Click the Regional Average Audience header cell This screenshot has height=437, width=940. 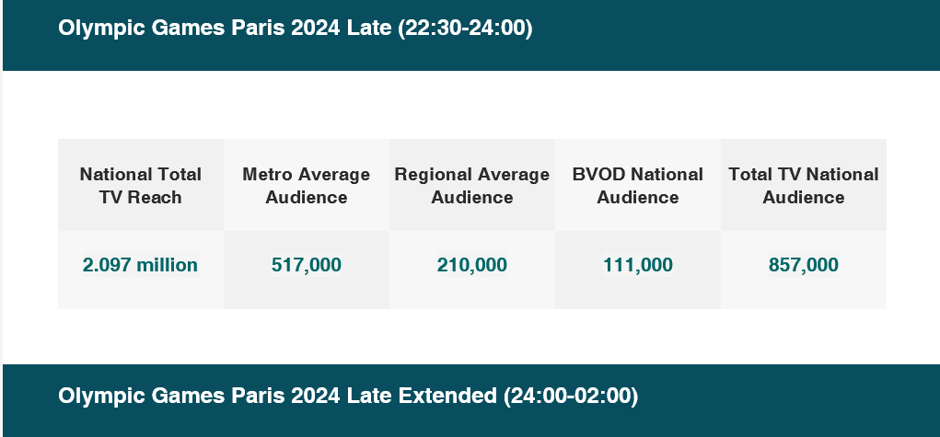(x=472, y=185)
